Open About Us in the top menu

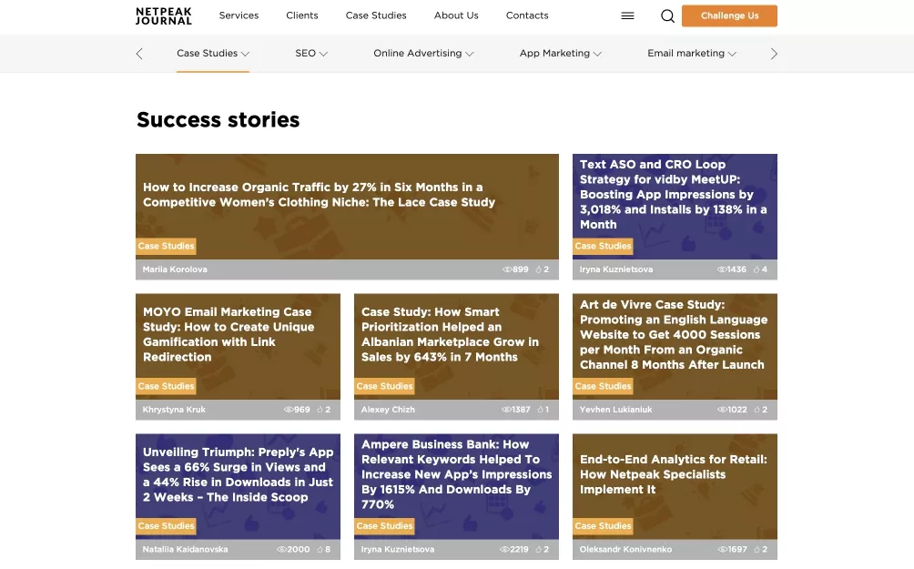click(456, 15)
